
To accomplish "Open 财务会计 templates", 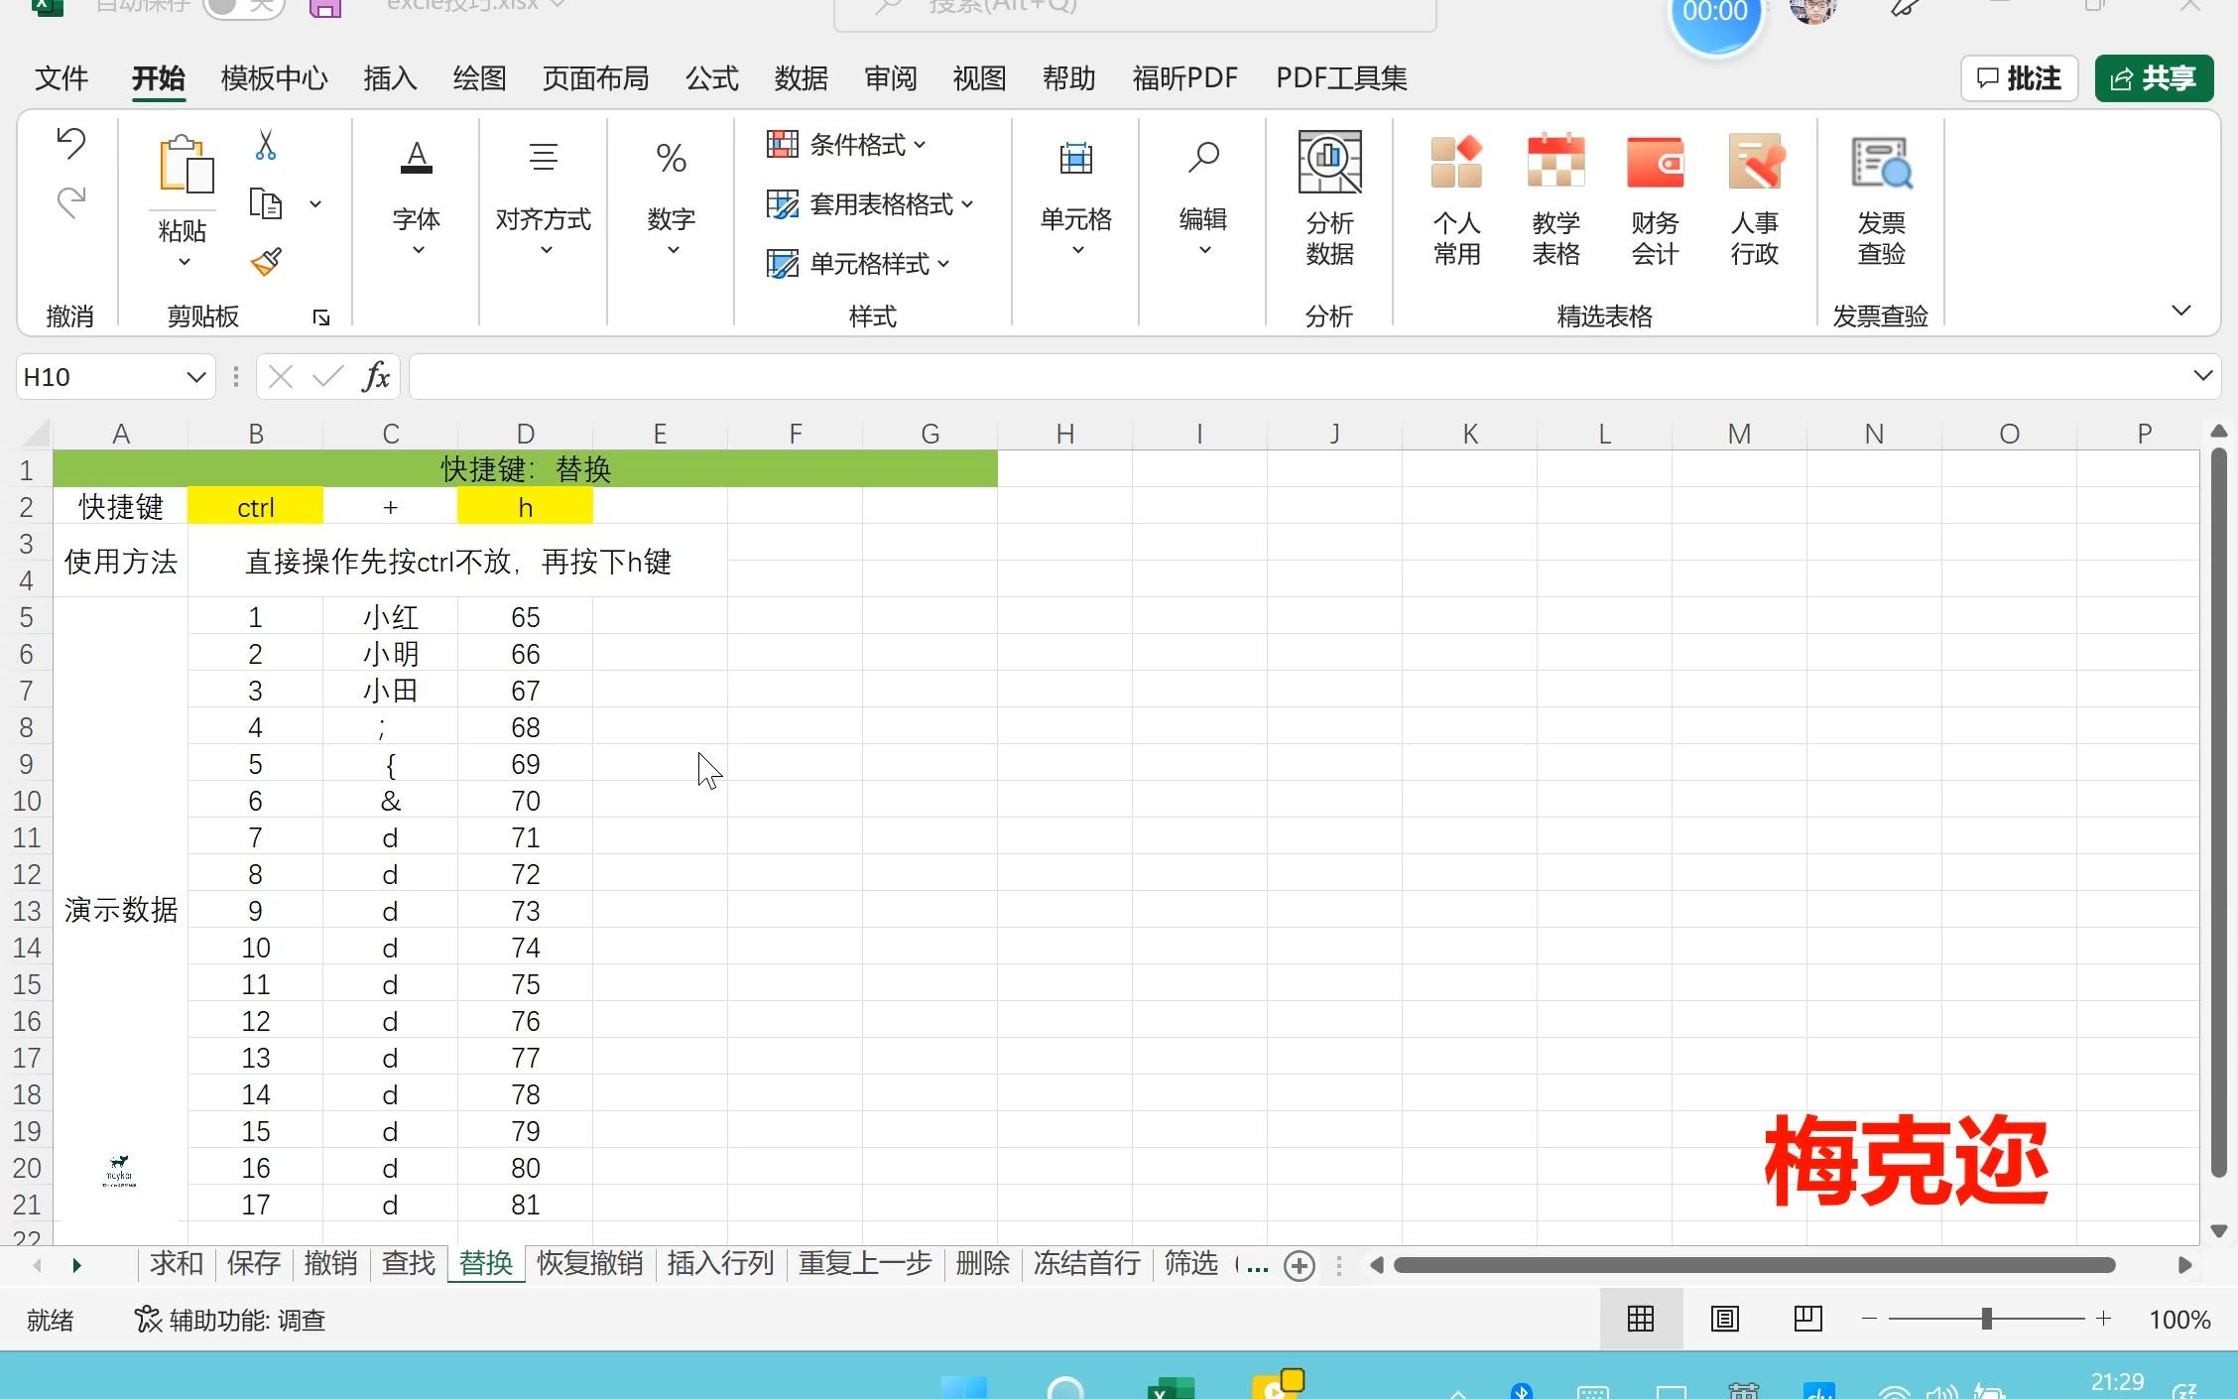I will pyautogui.click(x=1655, y=198).
